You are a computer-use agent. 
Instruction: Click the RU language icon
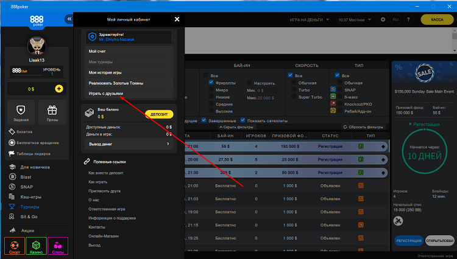pyautogui.click(x=396, y=19)
